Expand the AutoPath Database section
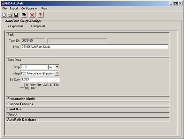The width and height of the screenshot is (184, 139). [88, 120]
